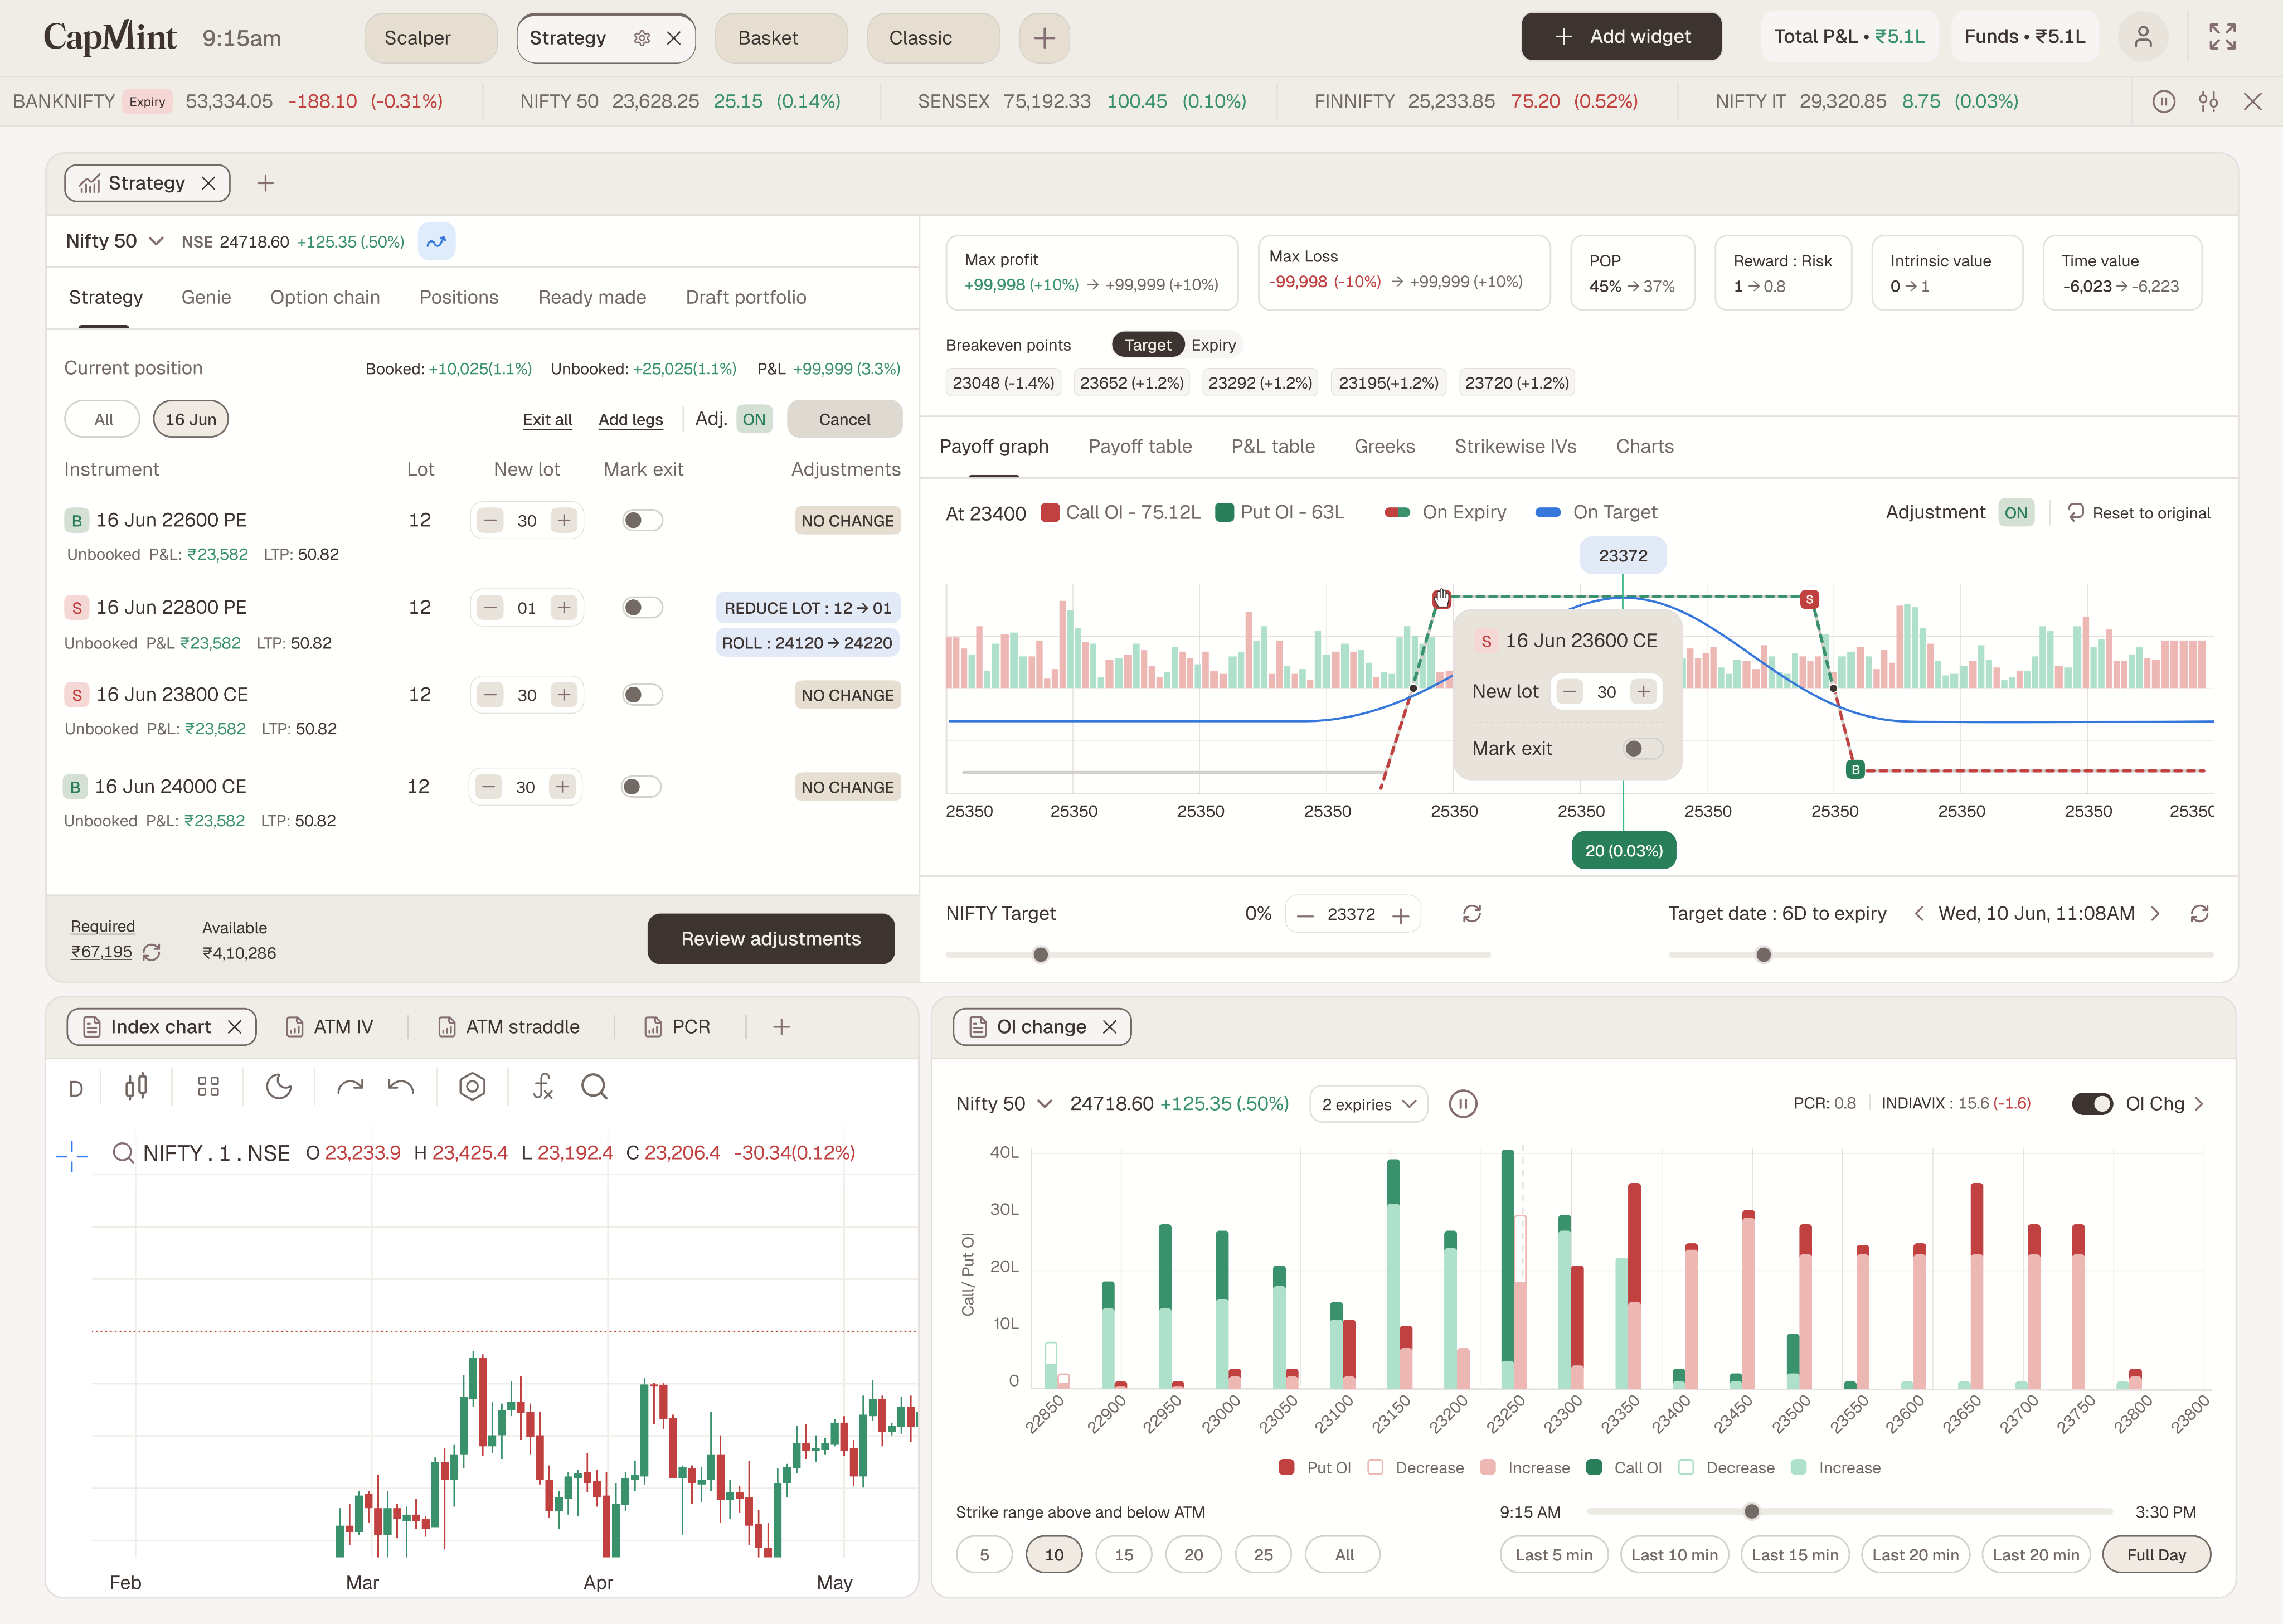Screen dimensions: 2283x1624
Task: Add a new tab beside Strategy panel tab
Action: (265, 183)
